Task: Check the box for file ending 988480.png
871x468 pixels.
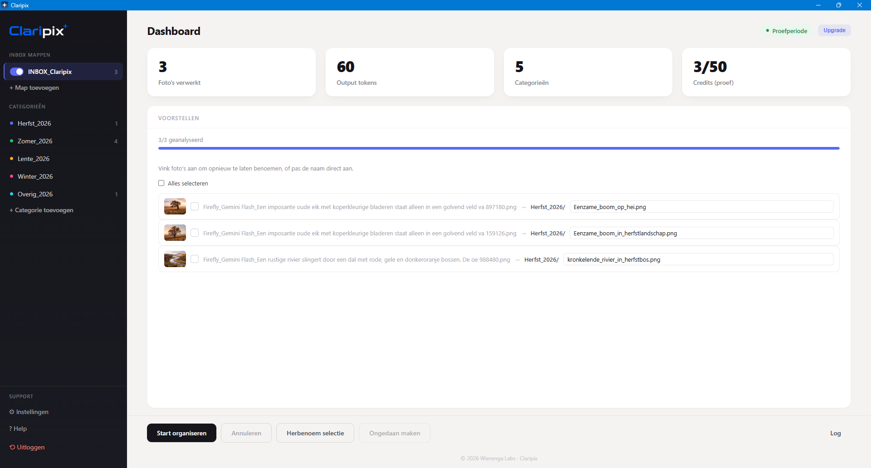Action: (195, 259)
